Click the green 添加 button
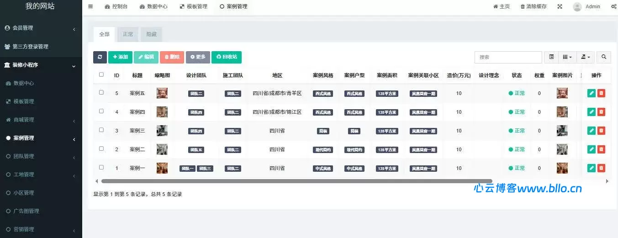 click(120, 57)
